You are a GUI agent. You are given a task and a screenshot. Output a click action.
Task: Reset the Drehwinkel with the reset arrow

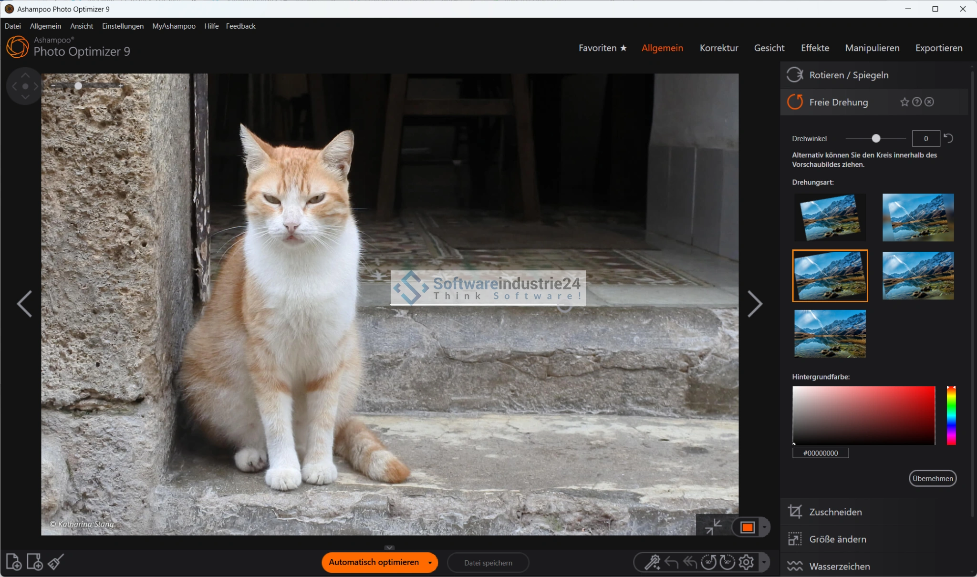[x=948, y=138]
